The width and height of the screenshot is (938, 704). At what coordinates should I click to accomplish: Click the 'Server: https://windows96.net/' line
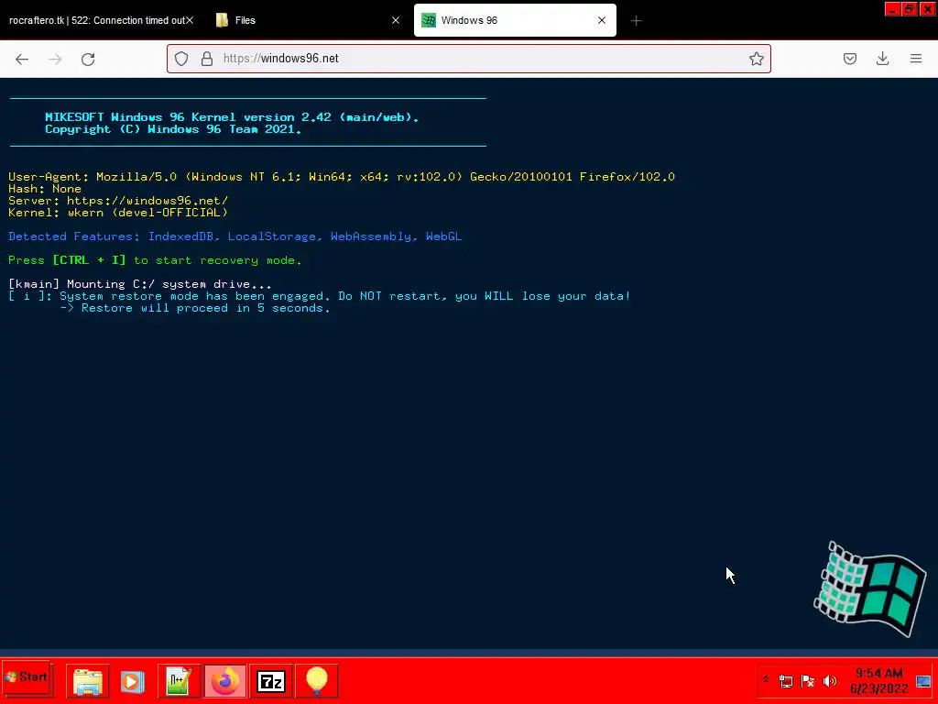118,201
